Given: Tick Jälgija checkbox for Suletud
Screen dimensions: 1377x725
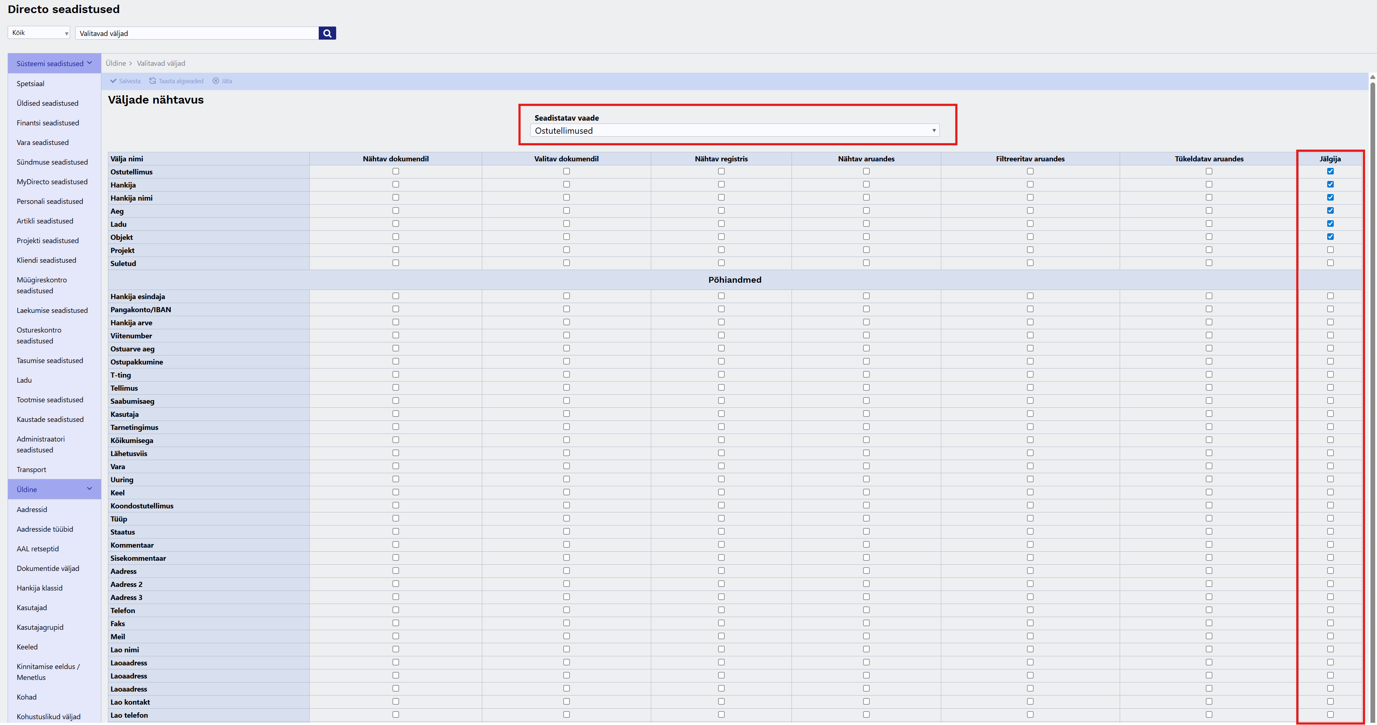Looking at the screenshot, I should (1330, 263).
